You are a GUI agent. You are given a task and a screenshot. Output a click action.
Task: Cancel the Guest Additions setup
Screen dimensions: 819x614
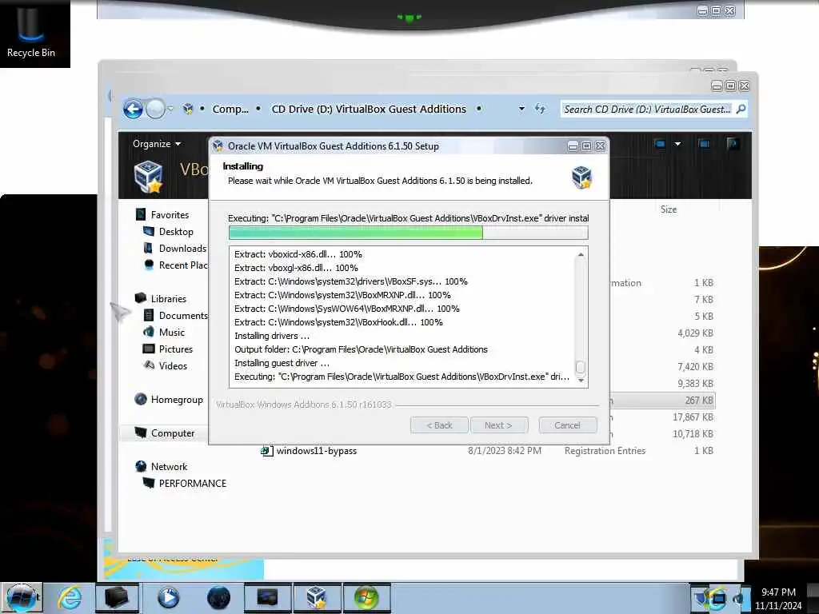click(x=567, y=425)
